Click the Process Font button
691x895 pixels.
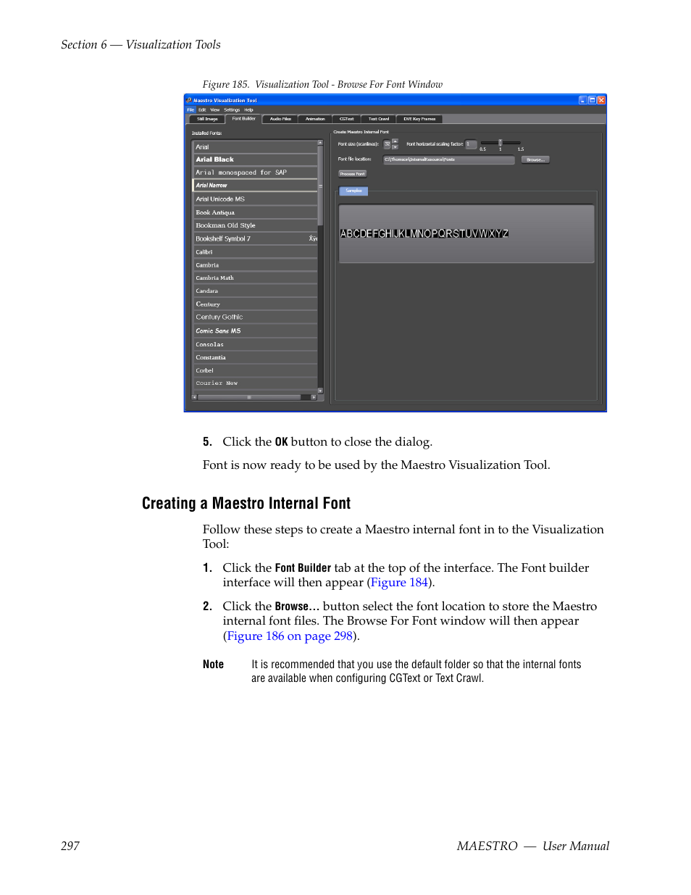point(353,174)
